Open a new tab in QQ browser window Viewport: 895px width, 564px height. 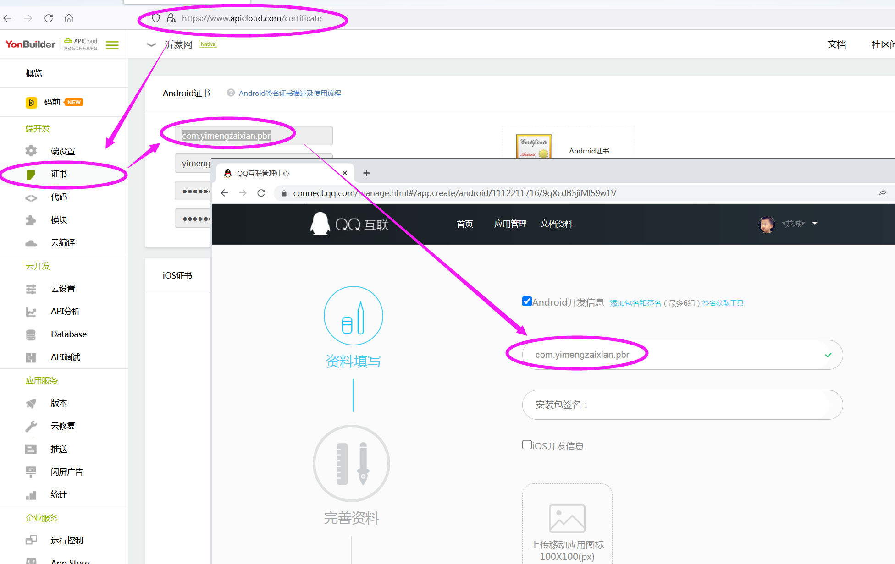click(366, 173)
